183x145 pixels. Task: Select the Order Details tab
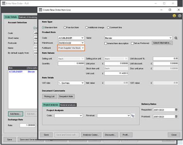[x=11, y=17]
